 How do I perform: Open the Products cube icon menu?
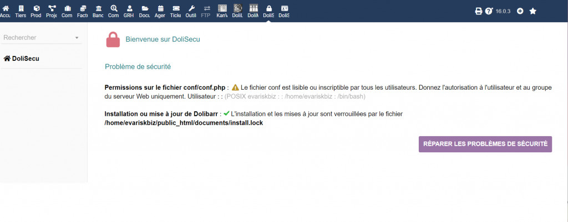pyautogui.click(x=36, y=11)
